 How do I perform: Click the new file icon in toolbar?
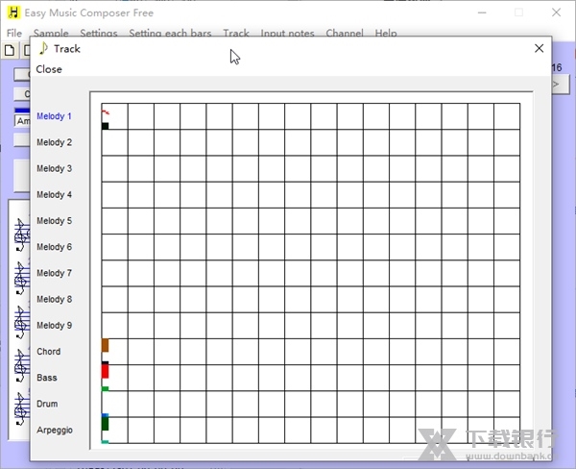(10, 50)
